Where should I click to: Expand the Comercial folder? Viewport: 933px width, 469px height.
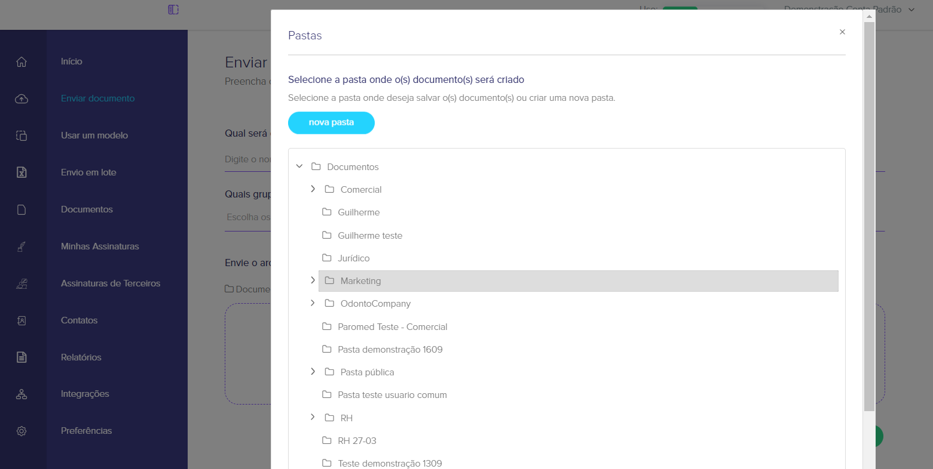pyautogui.click(x=313, y=189)
